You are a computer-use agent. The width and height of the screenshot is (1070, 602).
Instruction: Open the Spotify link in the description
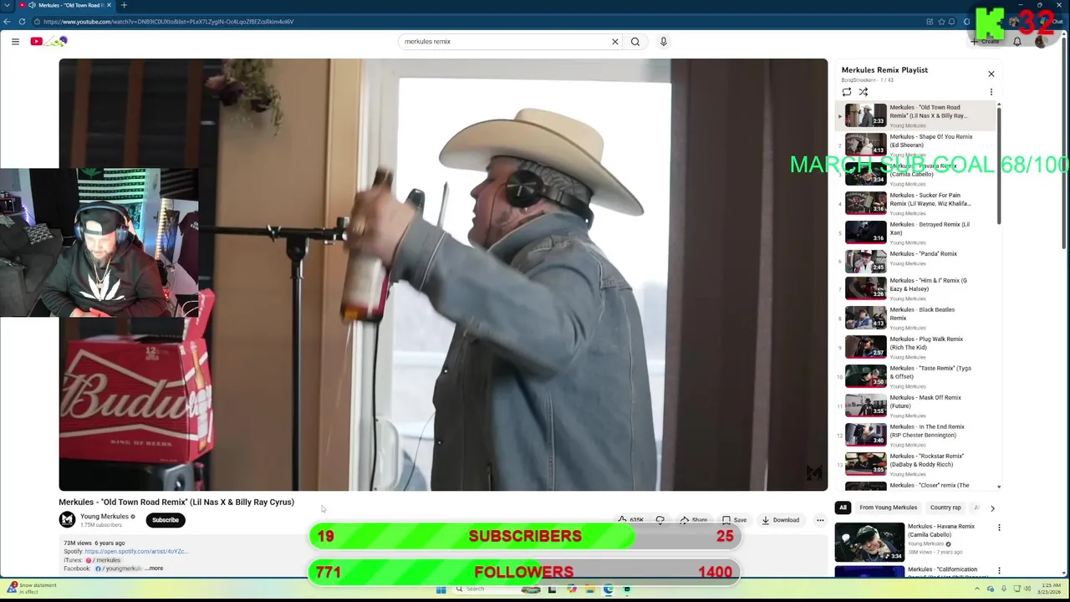pos(136,552)
